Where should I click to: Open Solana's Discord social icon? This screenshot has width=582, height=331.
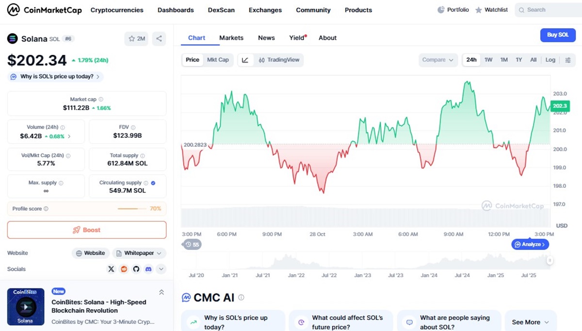(148, 269)
